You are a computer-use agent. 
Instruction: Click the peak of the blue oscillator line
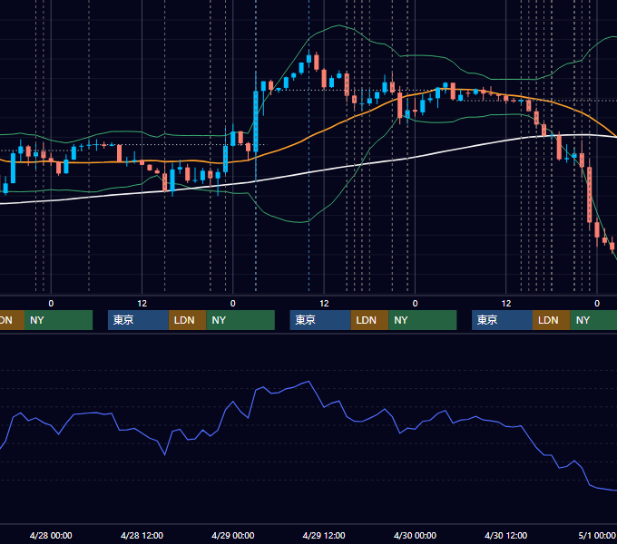[308, 382]
